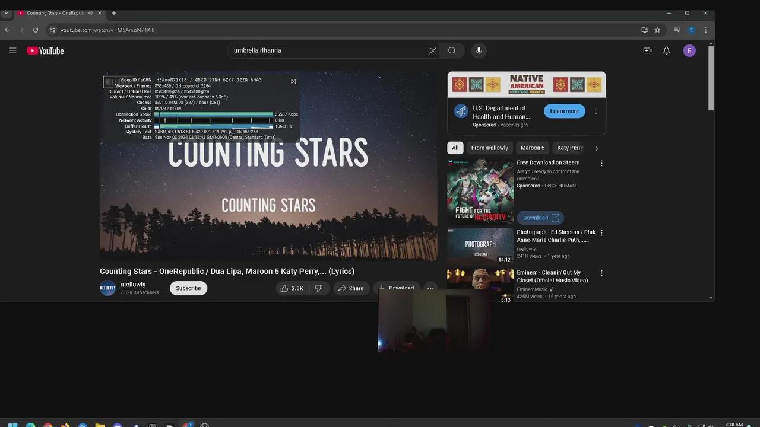Open more video actions with the ellipsis

(430, 288)
